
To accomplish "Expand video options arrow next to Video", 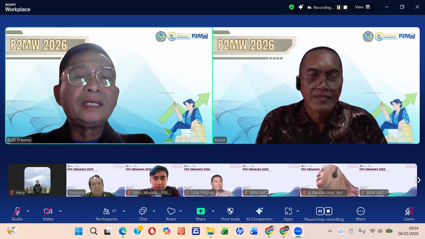I will click(x=60, y=211).
